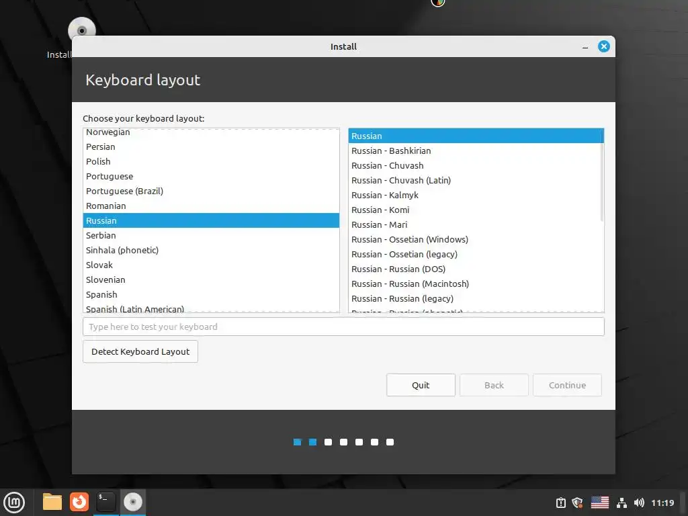Select Spanish keyboard layout
Image resolution: width=688 pixels, height=516 pixels.
[x=211, y=294]
